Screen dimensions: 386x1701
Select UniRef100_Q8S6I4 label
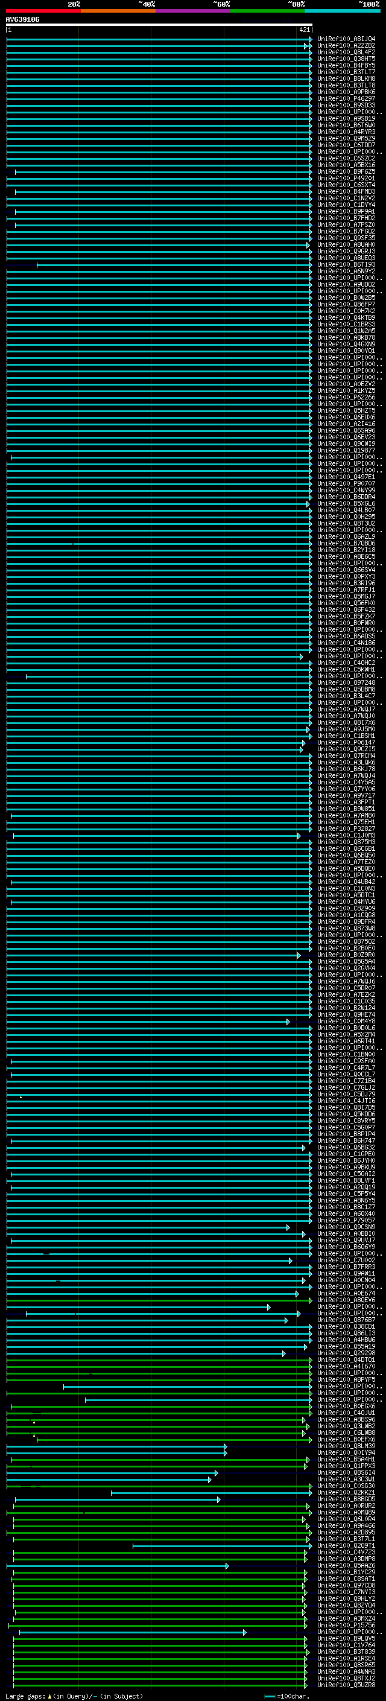346,1472
